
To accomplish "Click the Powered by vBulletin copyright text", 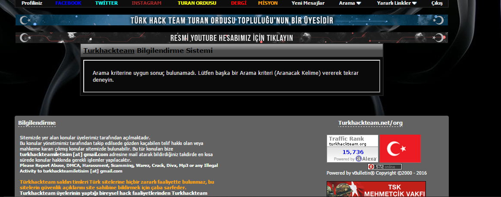I will click(376, 173).
